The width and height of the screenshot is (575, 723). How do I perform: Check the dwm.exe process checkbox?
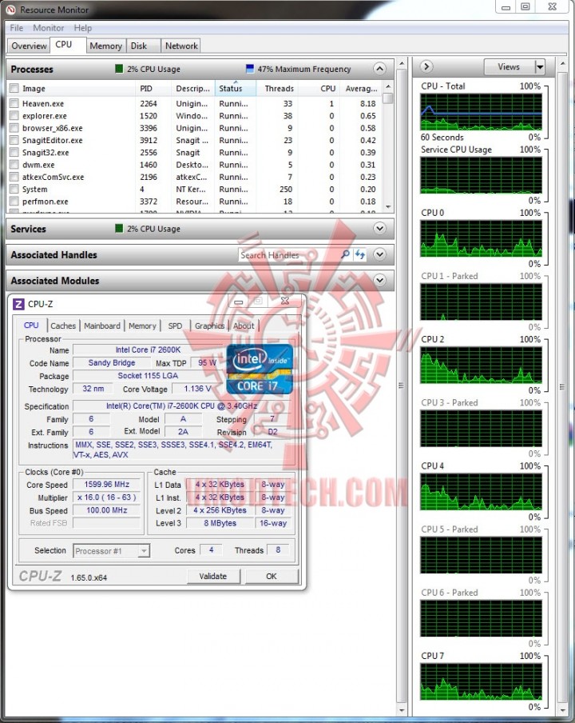point(14,165)
